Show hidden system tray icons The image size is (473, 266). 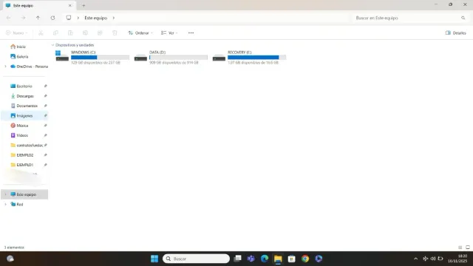click(415, 259)
